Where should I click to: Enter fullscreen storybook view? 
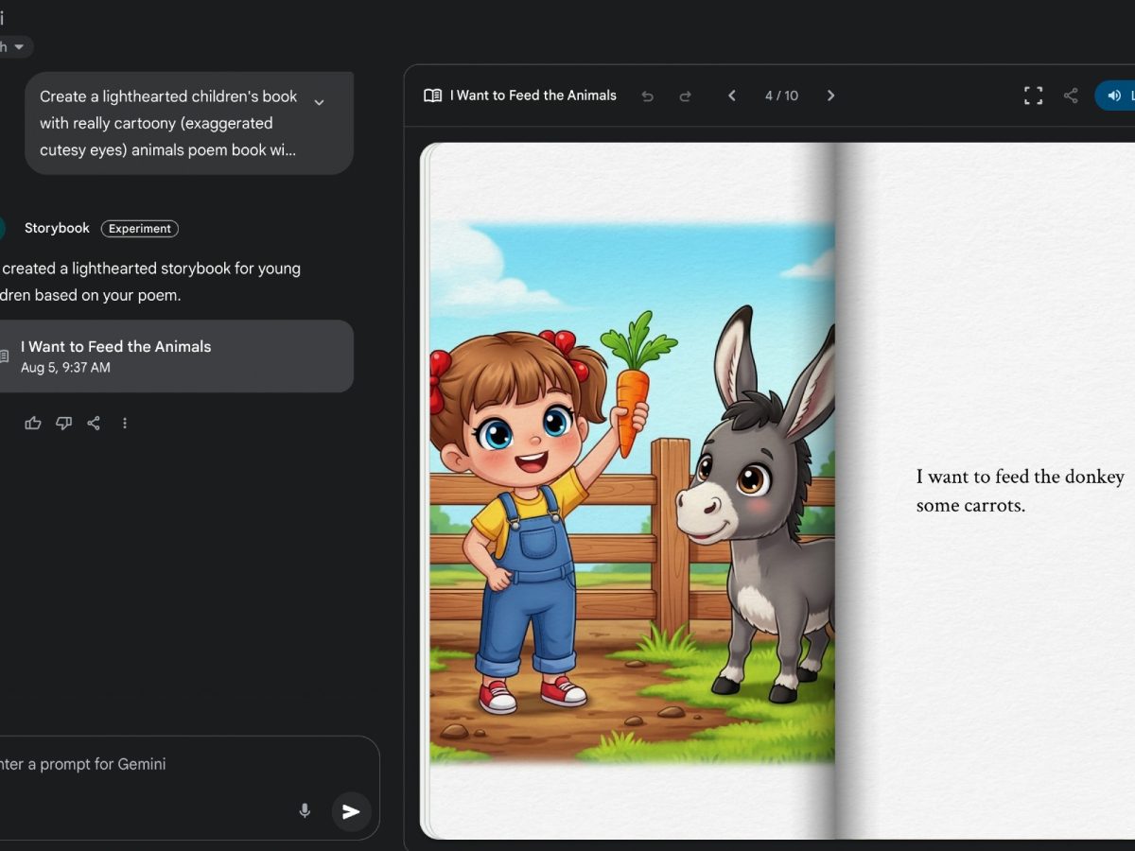[1033, 96]
